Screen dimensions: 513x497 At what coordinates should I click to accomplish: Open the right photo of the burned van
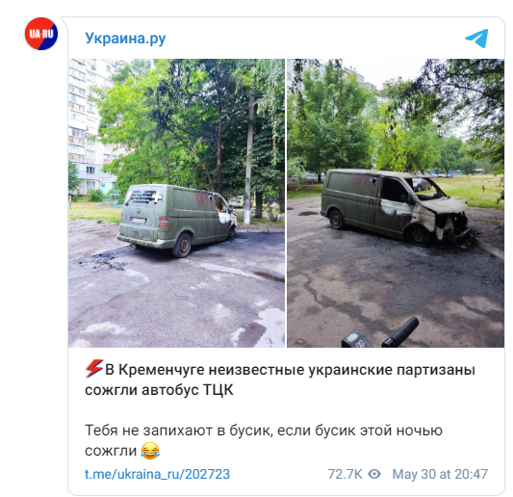tap(396, 203)
